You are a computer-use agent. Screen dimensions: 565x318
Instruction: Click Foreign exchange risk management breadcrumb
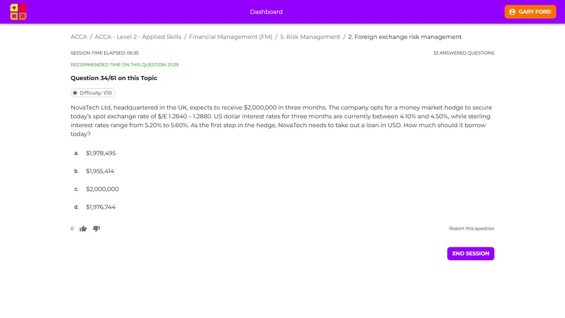coord(404,37)
